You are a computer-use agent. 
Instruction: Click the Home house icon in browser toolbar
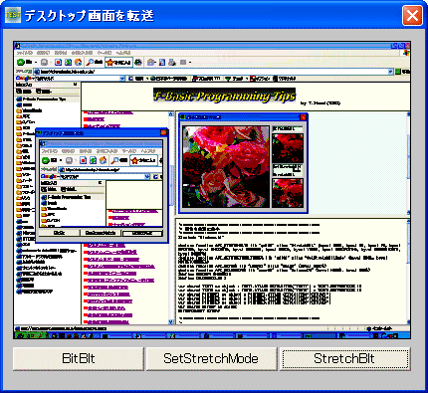coord(78,62)
